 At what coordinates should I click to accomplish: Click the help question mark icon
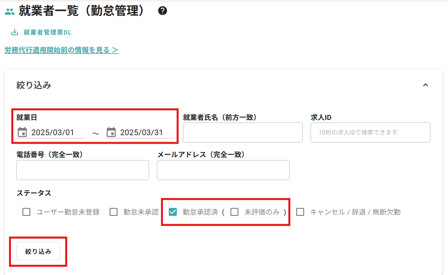[x=162, y=11]
